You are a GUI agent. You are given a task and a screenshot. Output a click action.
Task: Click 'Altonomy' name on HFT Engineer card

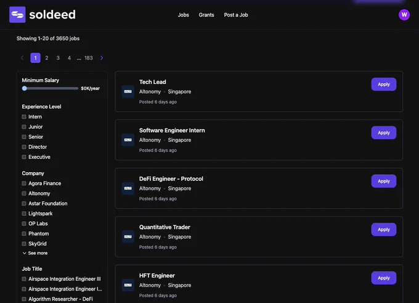(x=150, y=285)
